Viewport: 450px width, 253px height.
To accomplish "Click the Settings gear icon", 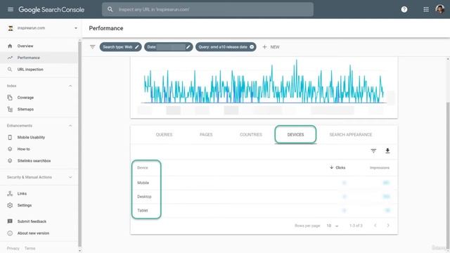I will pyautogui.click(x=10, y=205).
